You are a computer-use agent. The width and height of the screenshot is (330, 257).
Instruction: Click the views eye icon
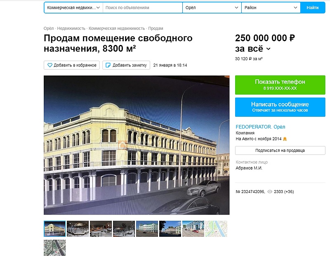[270, 192]
